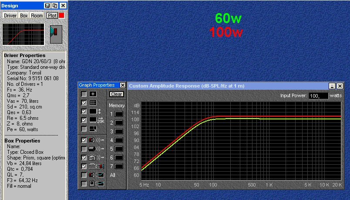The height and width of the screenshot is (200, 350).
Task: Click the 'Qes = 0,63' value
Action: point(19,112)
